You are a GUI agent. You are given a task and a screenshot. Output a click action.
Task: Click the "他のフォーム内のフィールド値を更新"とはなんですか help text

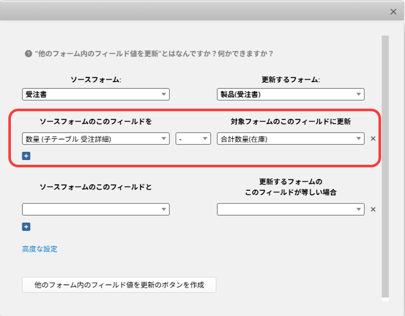pos(154,54)
